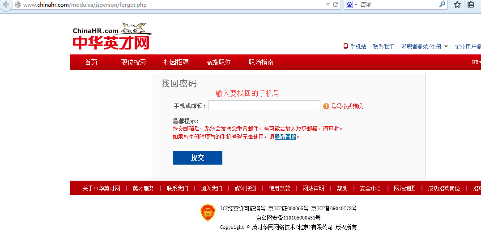Screen dimensions: 481x240
Task: Click the orange warning icon by 号码格式错误
Action: point(326,106)
